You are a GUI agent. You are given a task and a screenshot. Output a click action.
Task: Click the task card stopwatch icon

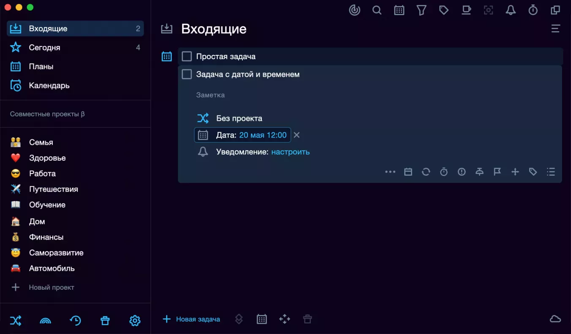(x=444, y=172)
